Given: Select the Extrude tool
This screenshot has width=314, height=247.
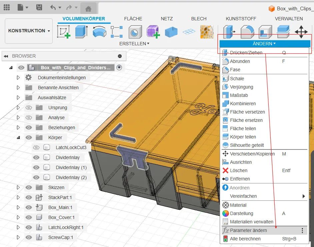Looking at the screenshot, I should 82,32.
